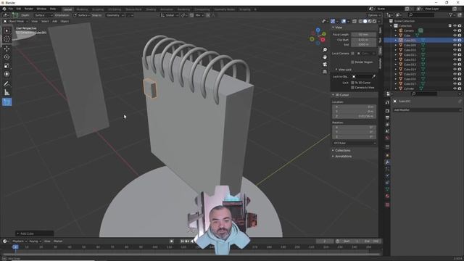The image size is (464, 261).
Task: Open the Options popover in viewport header
Action: coord(374,15)
